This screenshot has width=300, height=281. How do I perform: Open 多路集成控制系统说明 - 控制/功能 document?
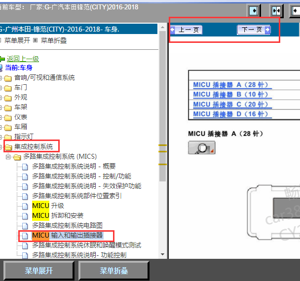[x=82, y=176]
